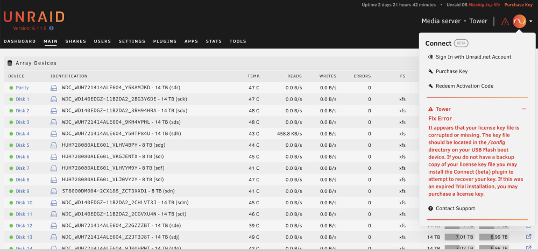
Task: Open the Stats tab
Action: point(214,41)
